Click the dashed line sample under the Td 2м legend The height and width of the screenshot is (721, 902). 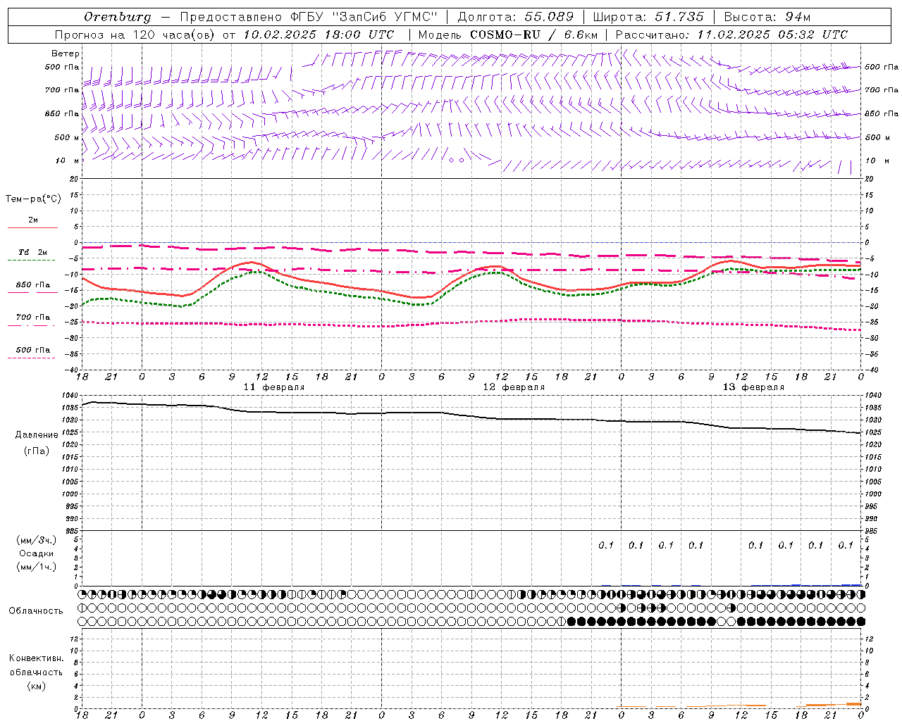pyautogui.click(x=32, y=261)
